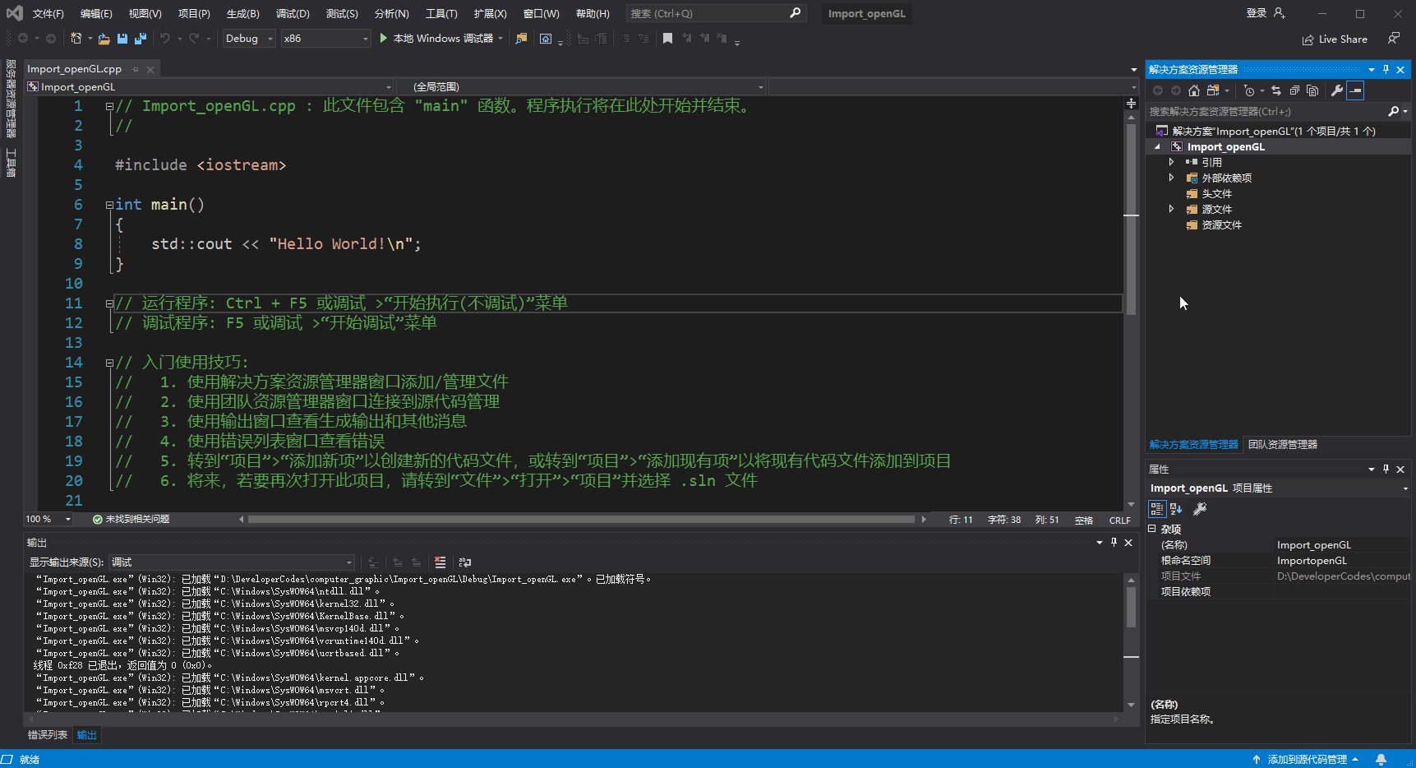The image size is (1416, 768).
Task: Open Properties with the wrench icon in Solution Explorer
Action: click(x=1337, y=90)
